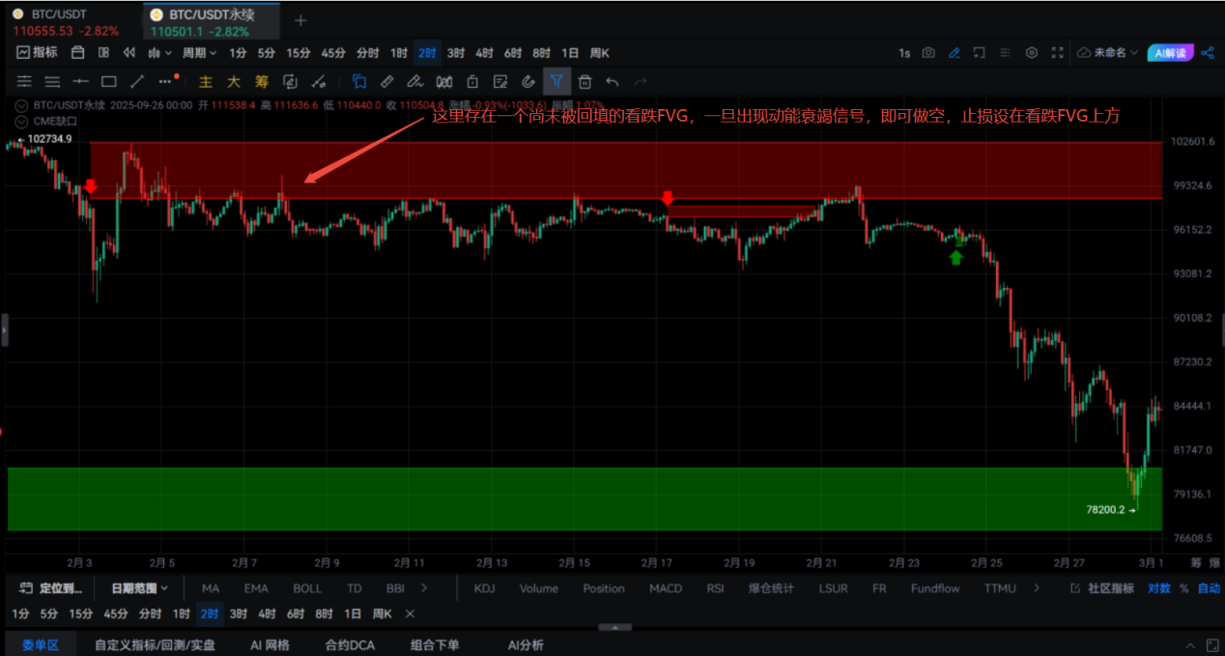The width and height of the screenshot is (1225, 656).
Task: Click the calendar/date icon in top toolbar
Action: [79, 53]
